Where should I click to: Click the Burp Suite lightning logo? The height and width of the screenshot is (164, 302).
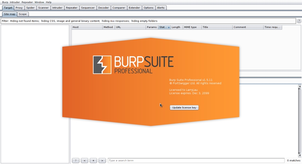click(x=102, y=65)
